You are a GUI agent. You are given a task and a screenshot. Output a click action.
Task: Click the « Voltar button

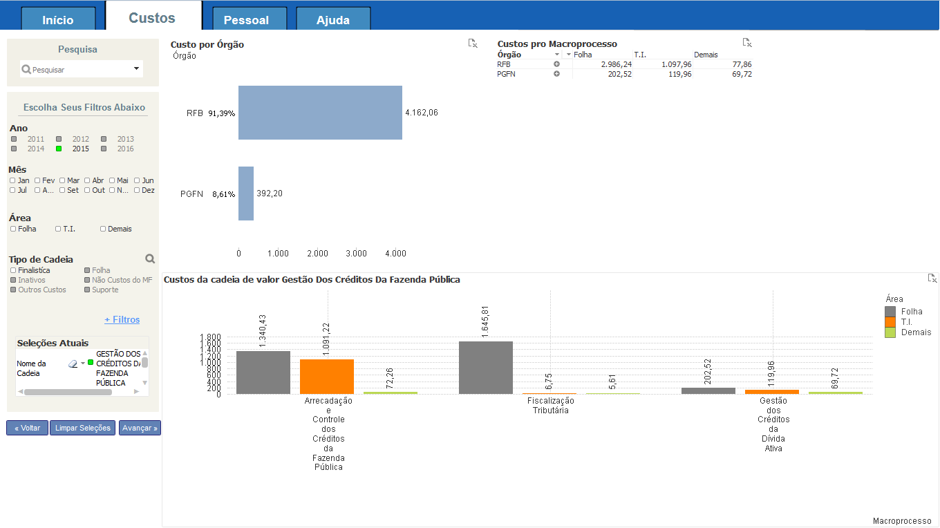pyautogui.click(x=28, y=428)
